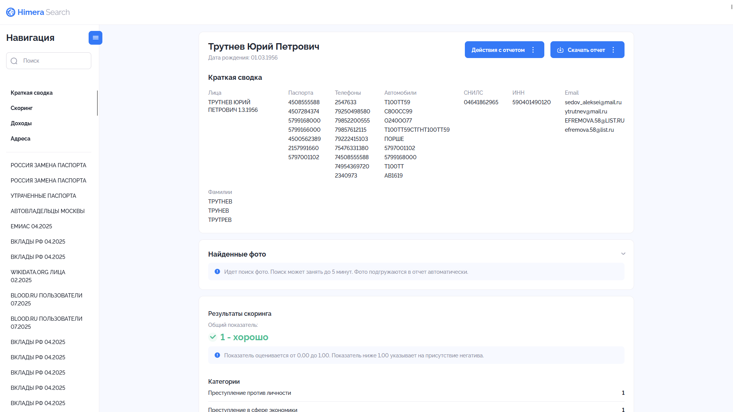Click the green checkmark next to 1 - хорошо
Screen dimensions: 733x412
click(213, 337)
